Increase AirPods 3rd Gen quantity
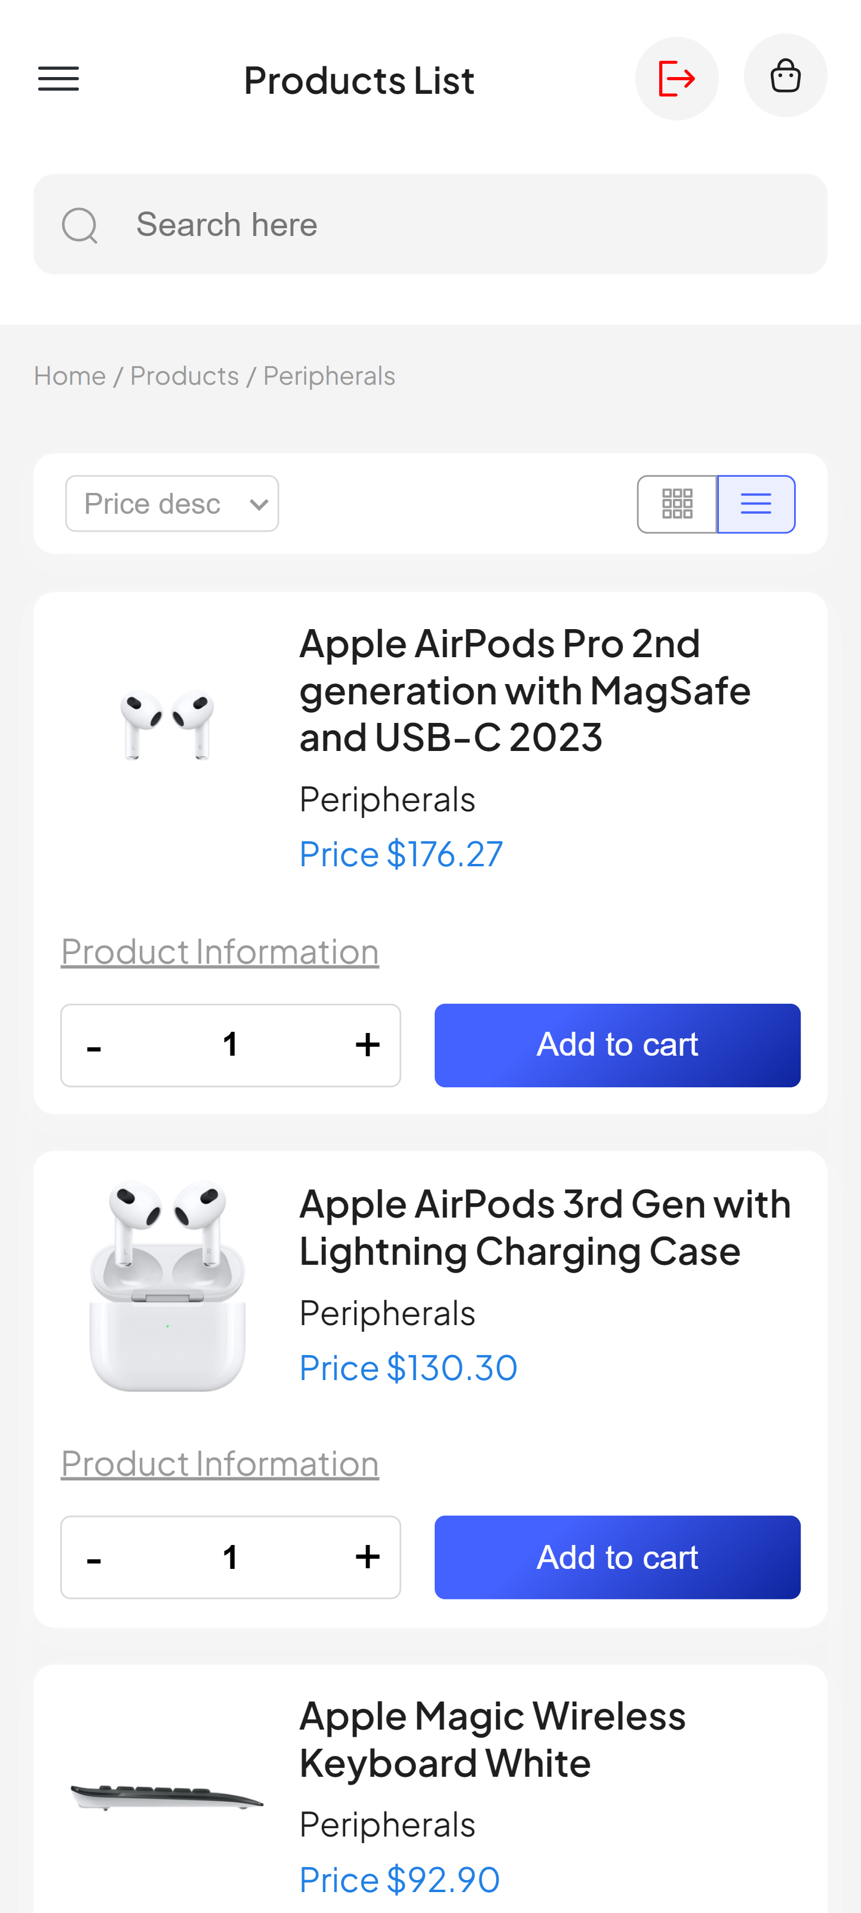 pyautogui.click(x=367, y=1558)
